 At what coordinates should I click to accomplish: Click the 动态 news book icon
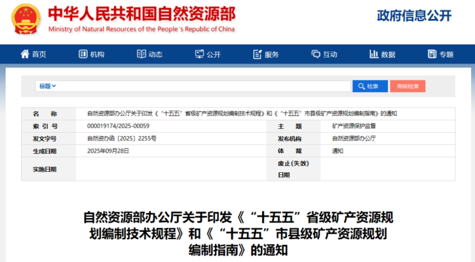click(141, 54)
